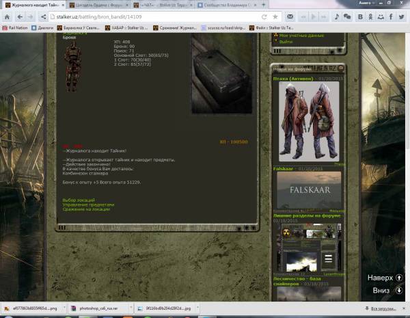Close the Журналюга находит Тайник tab

coord(63,5)
